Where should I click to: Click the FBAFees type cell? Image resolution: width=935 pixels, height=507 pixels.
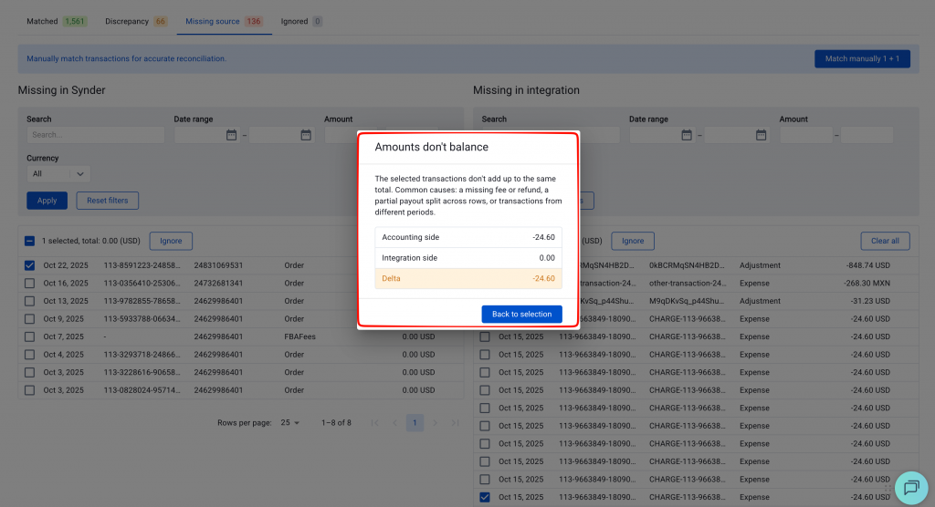pos(299,336)
